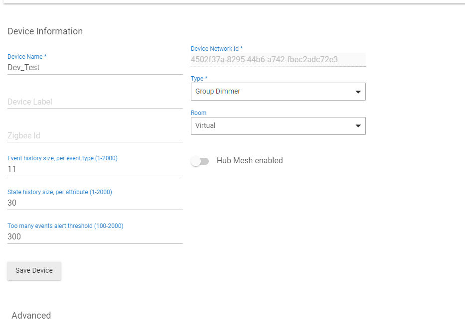Click the Hub Mesh enabled label
Viewport: 465px width, 336px height.
[x=250, y=161]
